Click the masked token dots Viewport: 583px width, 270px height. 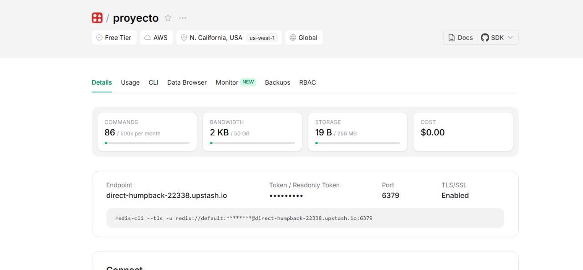(x=286, y=196)
